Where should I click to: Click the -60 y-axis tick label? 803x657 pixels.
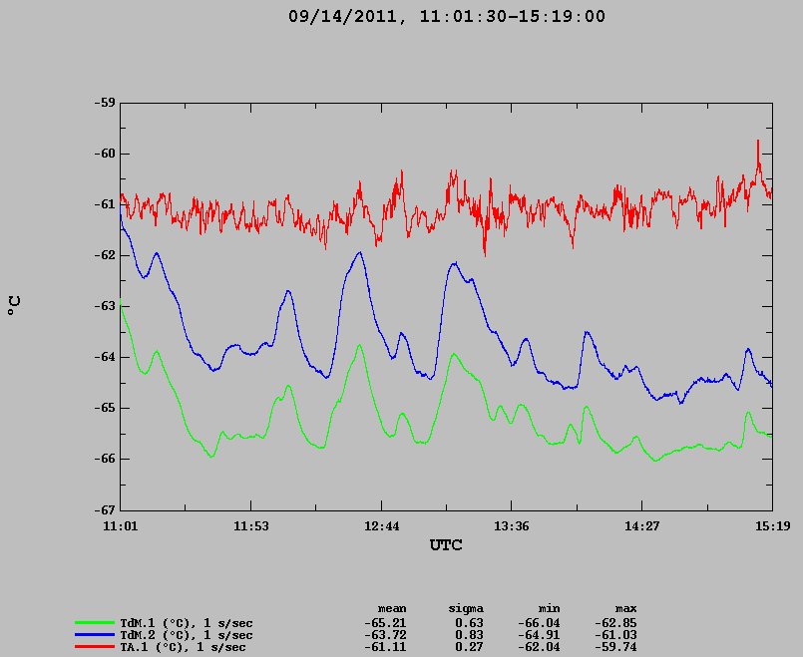105,154
